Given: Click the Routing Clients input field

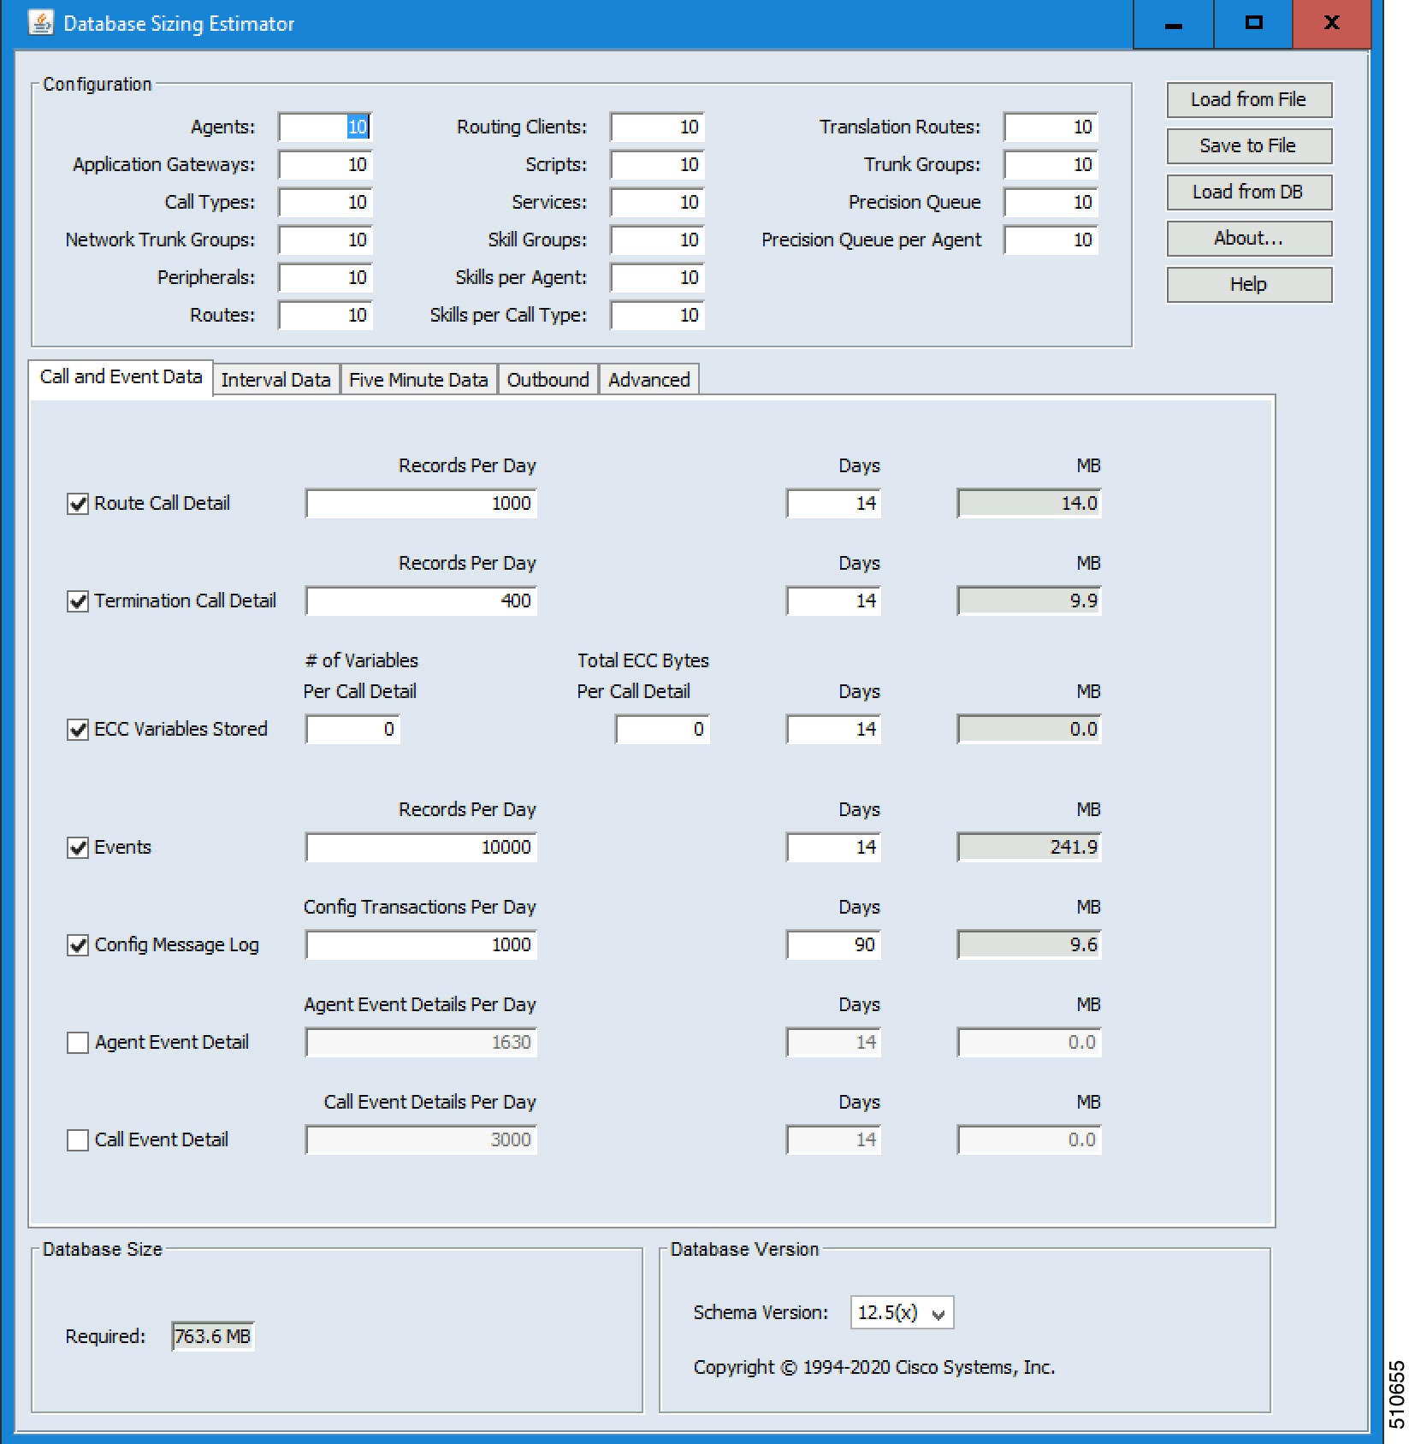Looking at the screenshot, I should click(x=657, y=127).
